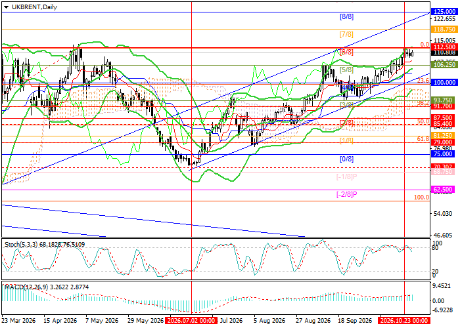Select the 100.000 blue price label

(x=444, y=83)
